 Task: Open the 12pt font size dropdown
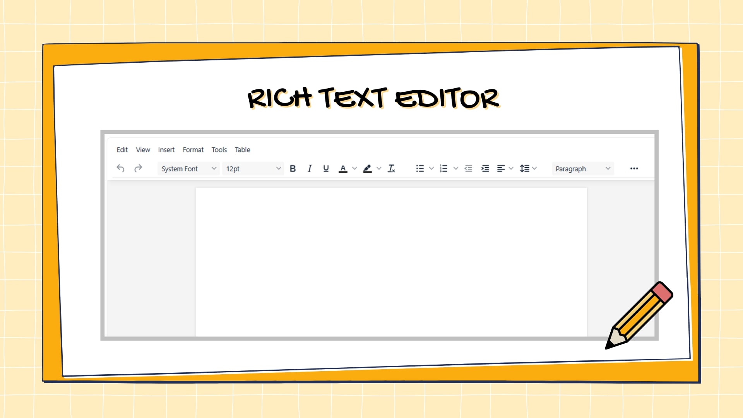point(253,169)
